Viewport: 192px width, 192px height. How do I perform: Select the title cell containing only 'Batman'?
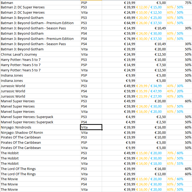(x=40, y=3)
